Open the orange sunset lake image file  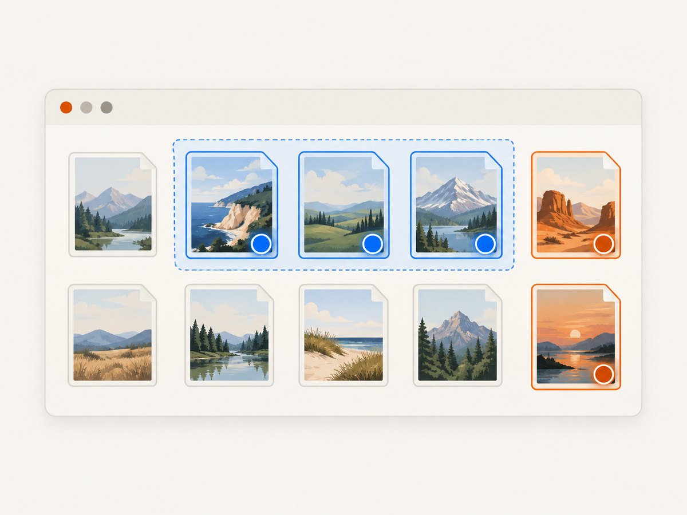pyautogui.click(x=576, y=337)
